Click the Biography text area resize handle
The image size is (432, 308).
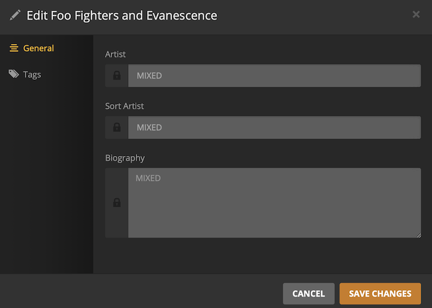pyautogui.click(x=418, y=235)
